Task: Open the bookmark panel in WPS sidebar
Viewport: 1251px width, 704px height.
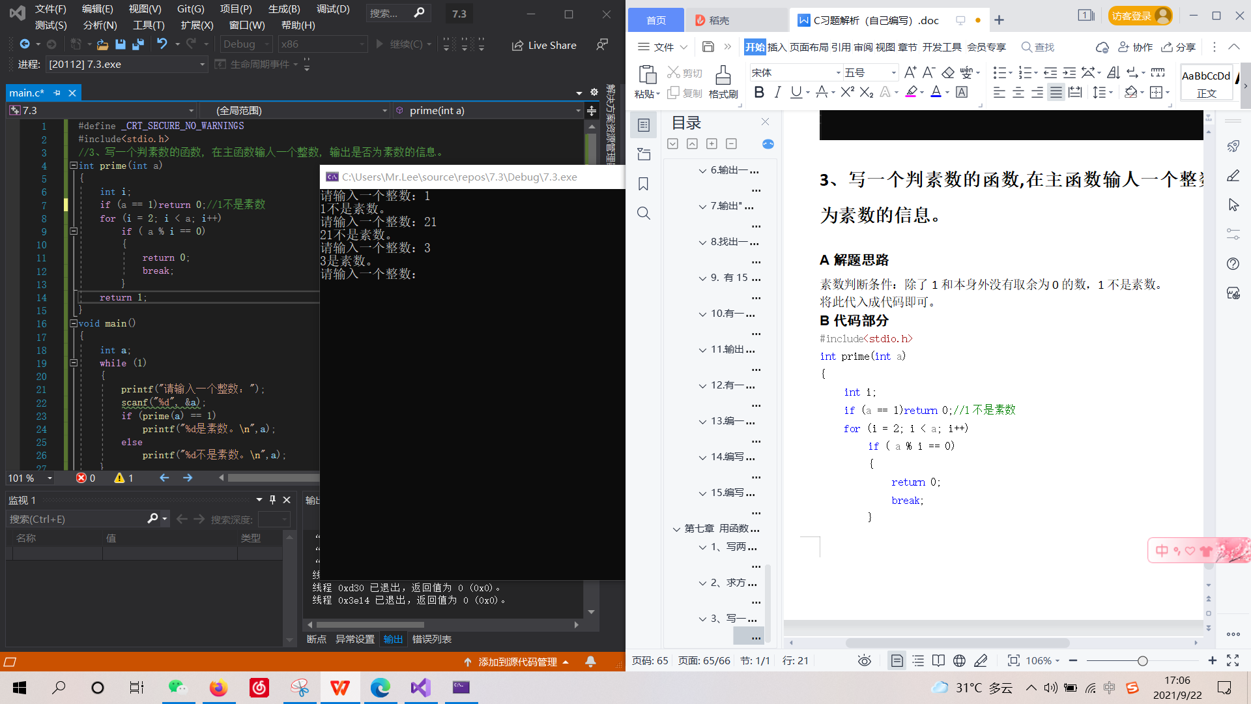Action: (x=643, y=184)
